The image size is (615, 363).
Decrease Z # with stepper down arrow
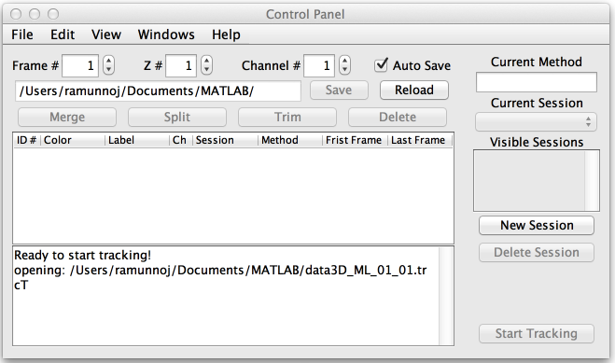coord(206,70)
